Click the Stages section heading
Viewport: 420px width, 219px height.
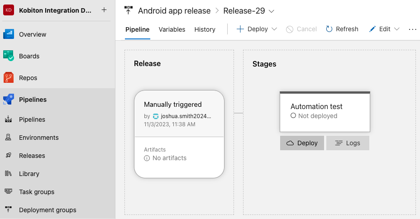[264, 64]
